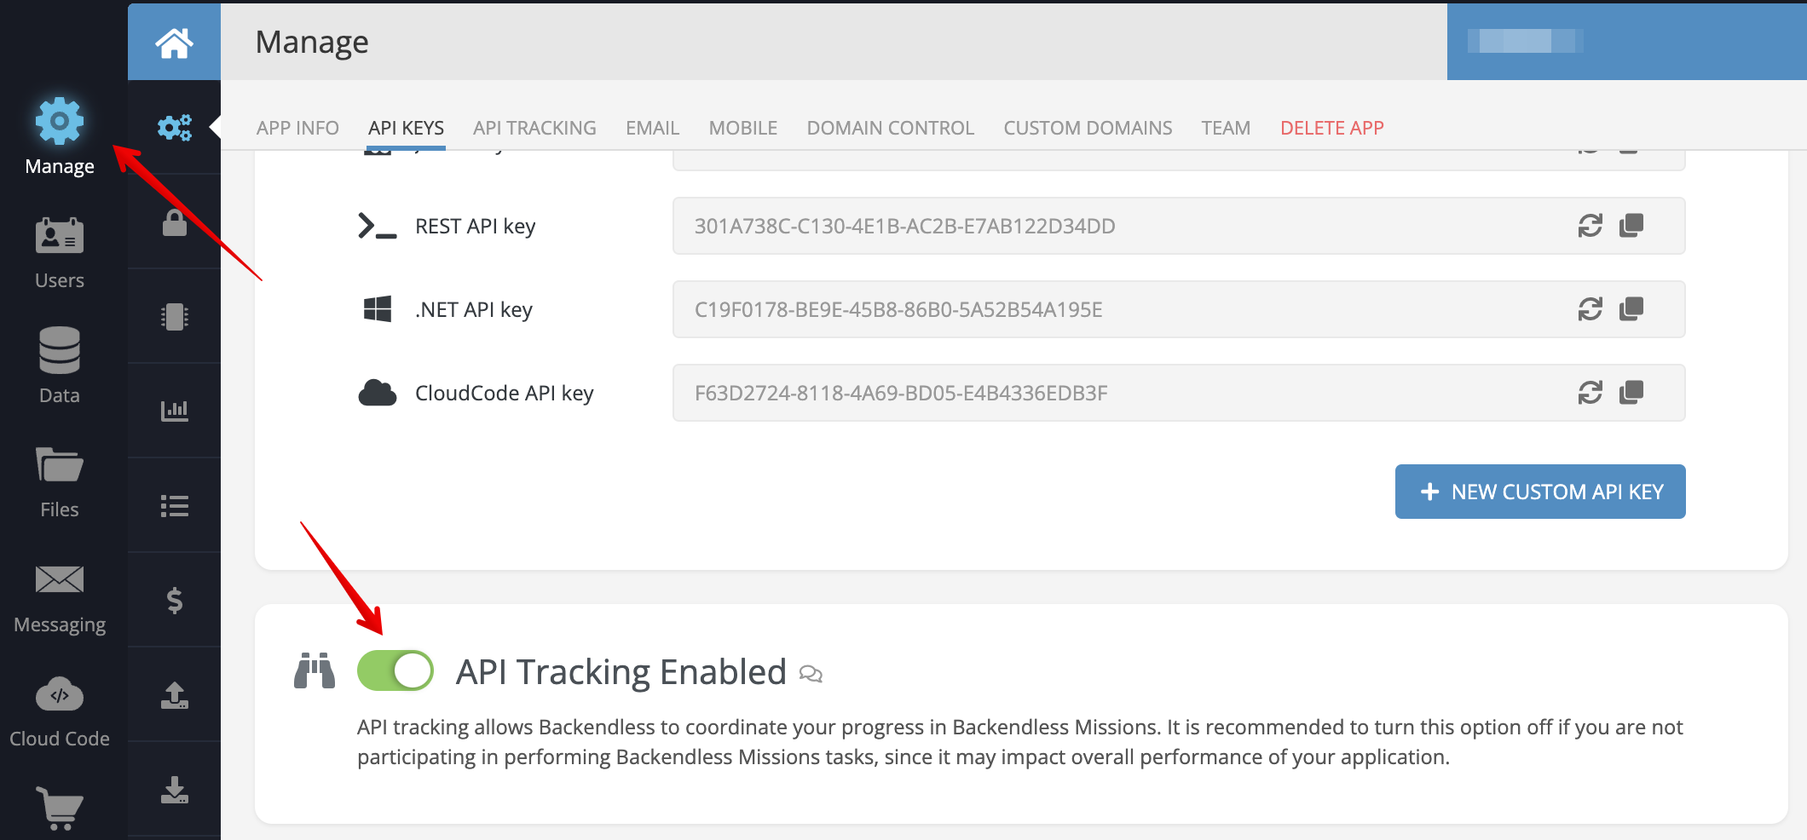The height and width of the screenshot is (840, 1807).
Task: Click NEW CUSTOM API KEY button
Action: [1540, 492]
